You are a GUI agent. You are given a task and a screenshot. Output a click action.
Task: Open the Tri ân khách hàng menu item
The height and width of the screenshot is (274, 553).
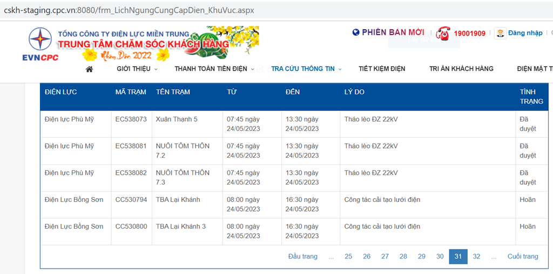[461, 69]
